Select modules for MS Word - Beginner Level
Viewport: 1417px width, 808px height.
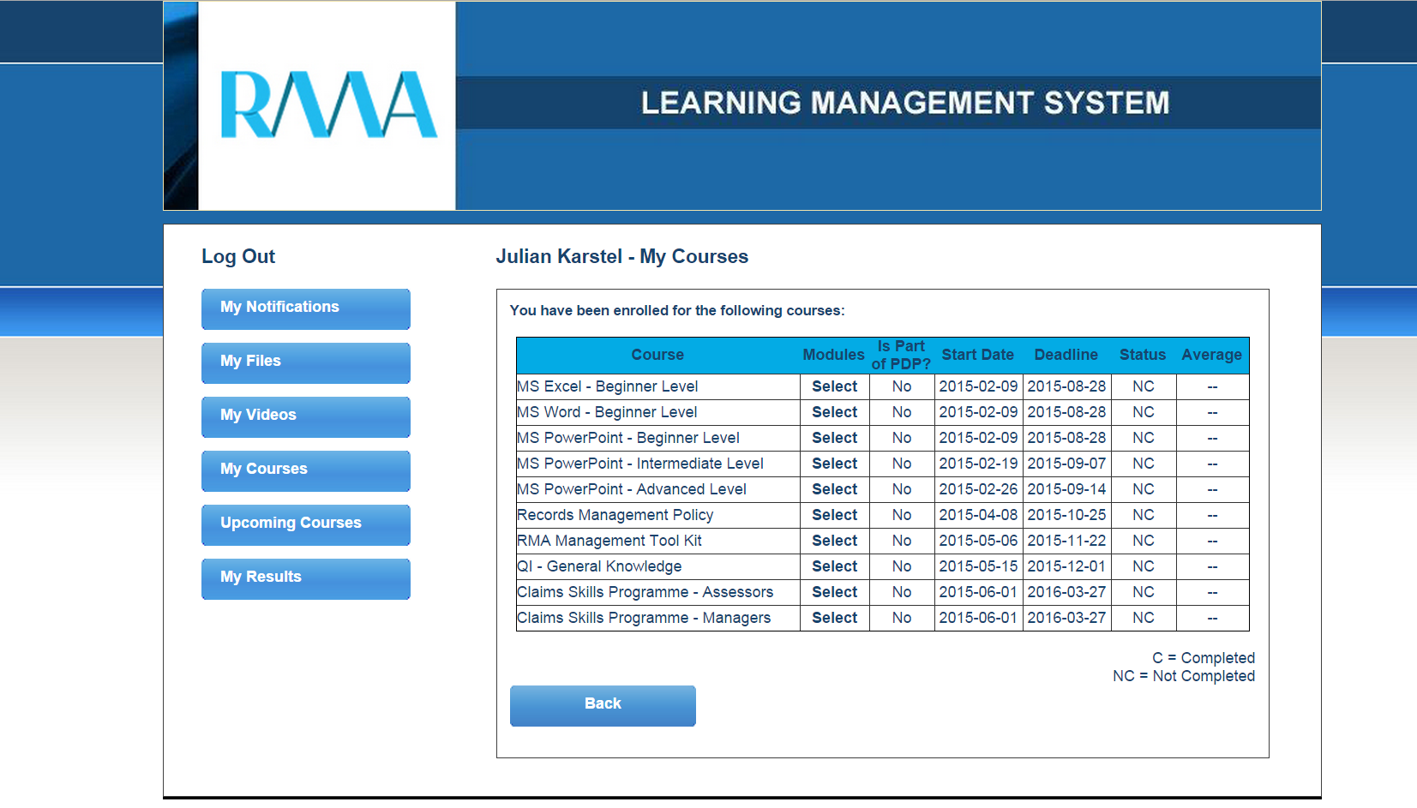(835, 412)
